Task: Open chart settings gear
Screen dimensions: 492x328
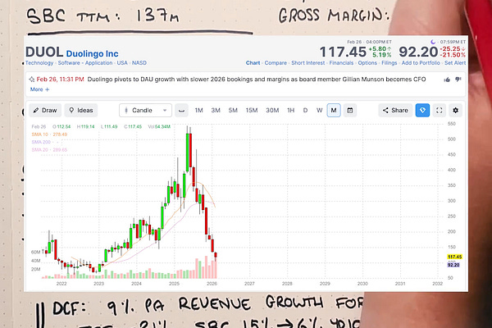Action: [x=456, y=111]
